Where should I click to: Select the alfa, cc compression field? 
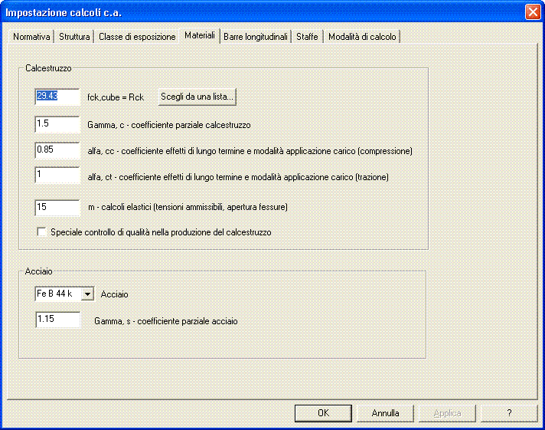[57, 151]
